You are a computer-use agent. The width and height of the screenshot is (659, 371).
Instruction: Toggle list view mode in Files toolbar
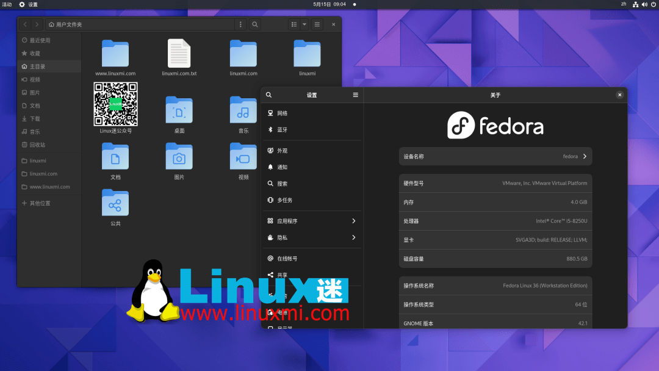[x=295, y=24]
